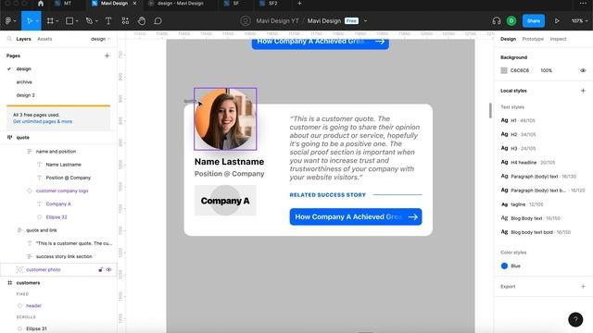Image resolution: width=593 pixels, height=333 pixels.
Task: Open the help question mark button
Action: click(575, 319)
